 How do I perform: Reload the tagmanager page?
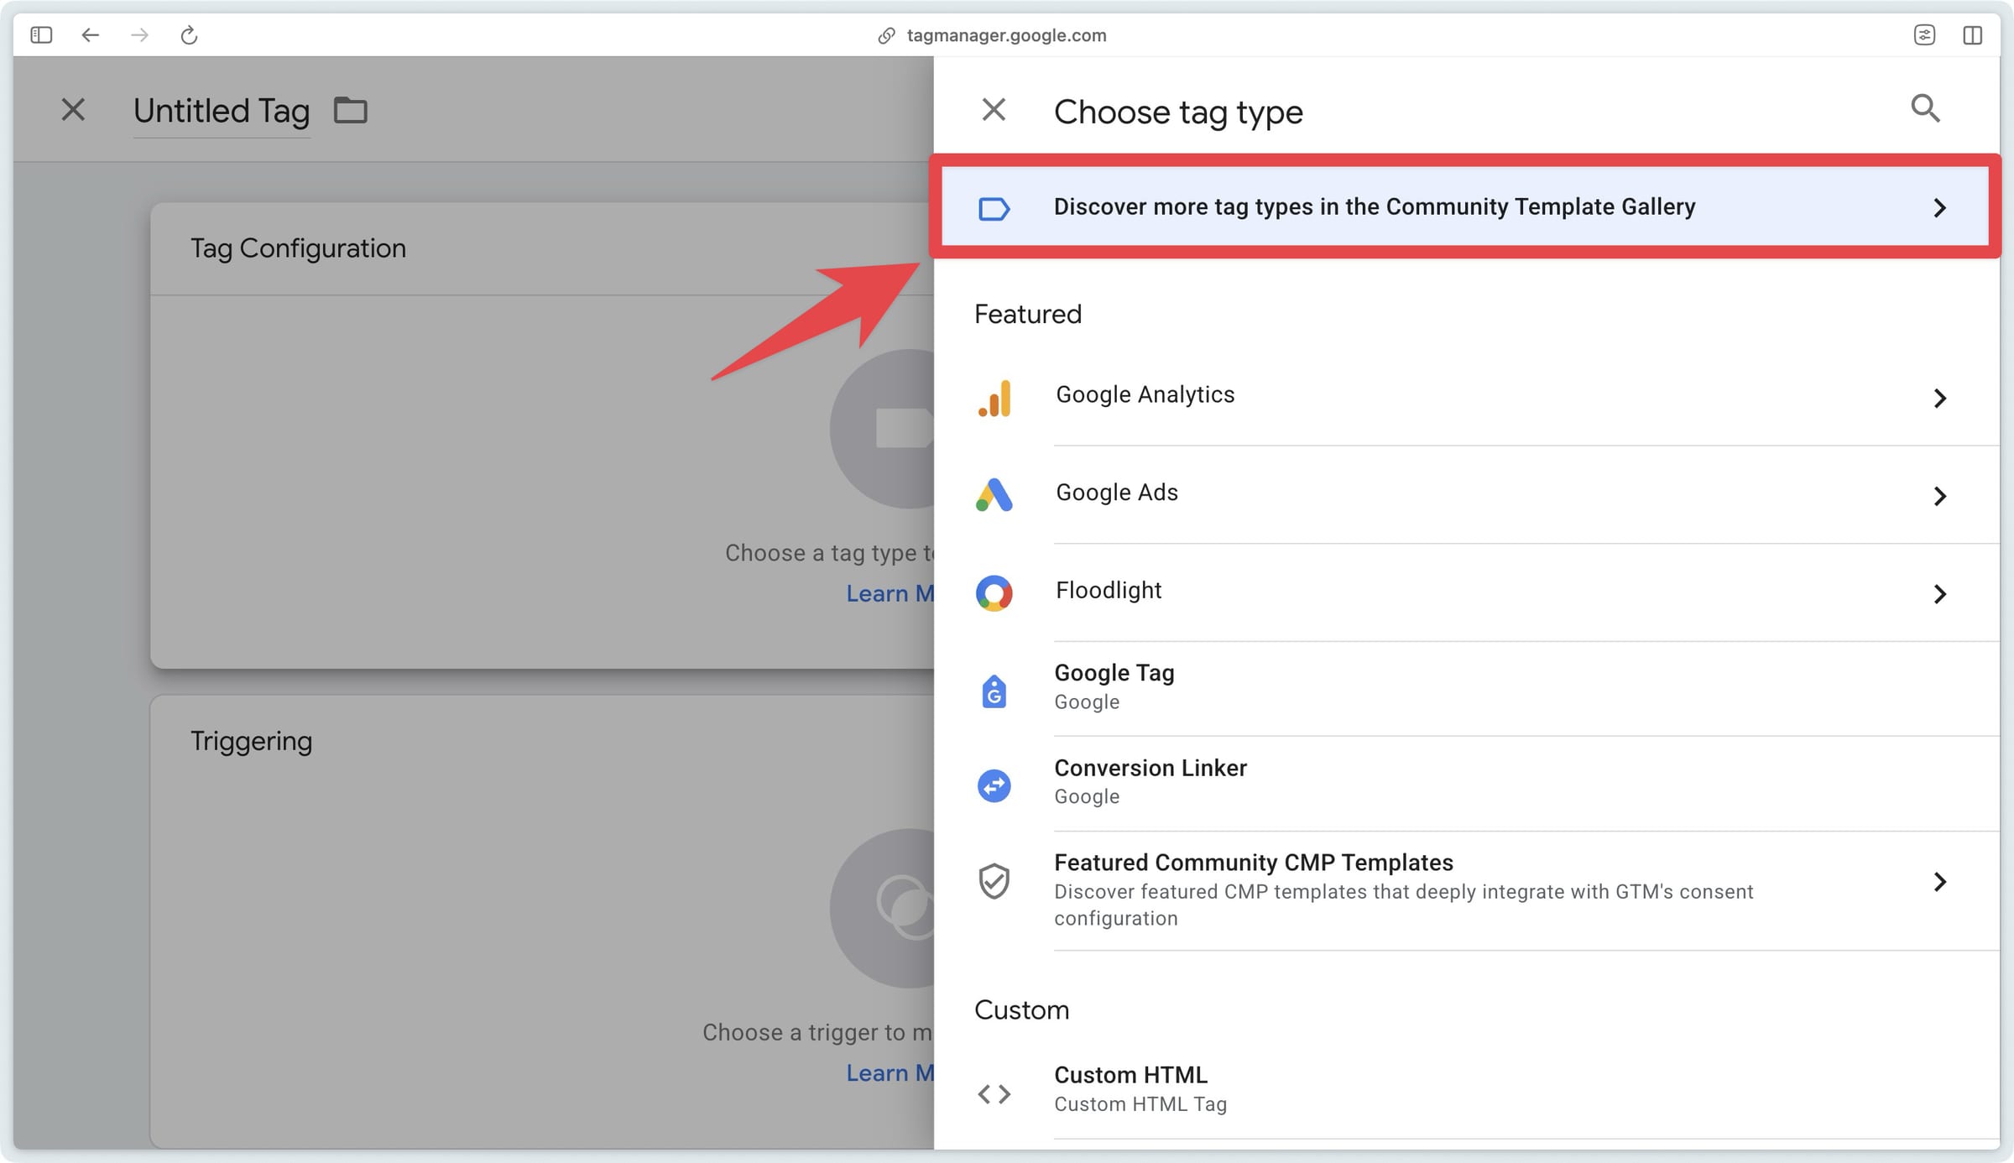189,35
